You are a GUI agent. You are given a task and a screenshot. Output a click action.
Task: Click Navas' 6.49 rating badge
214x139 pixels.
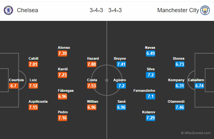pos(150,53)
